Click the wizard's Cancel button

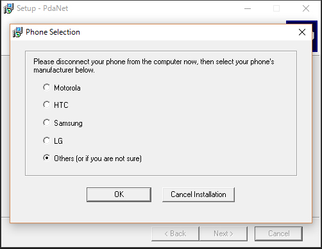pyautogui.click(x=278, y=234)
